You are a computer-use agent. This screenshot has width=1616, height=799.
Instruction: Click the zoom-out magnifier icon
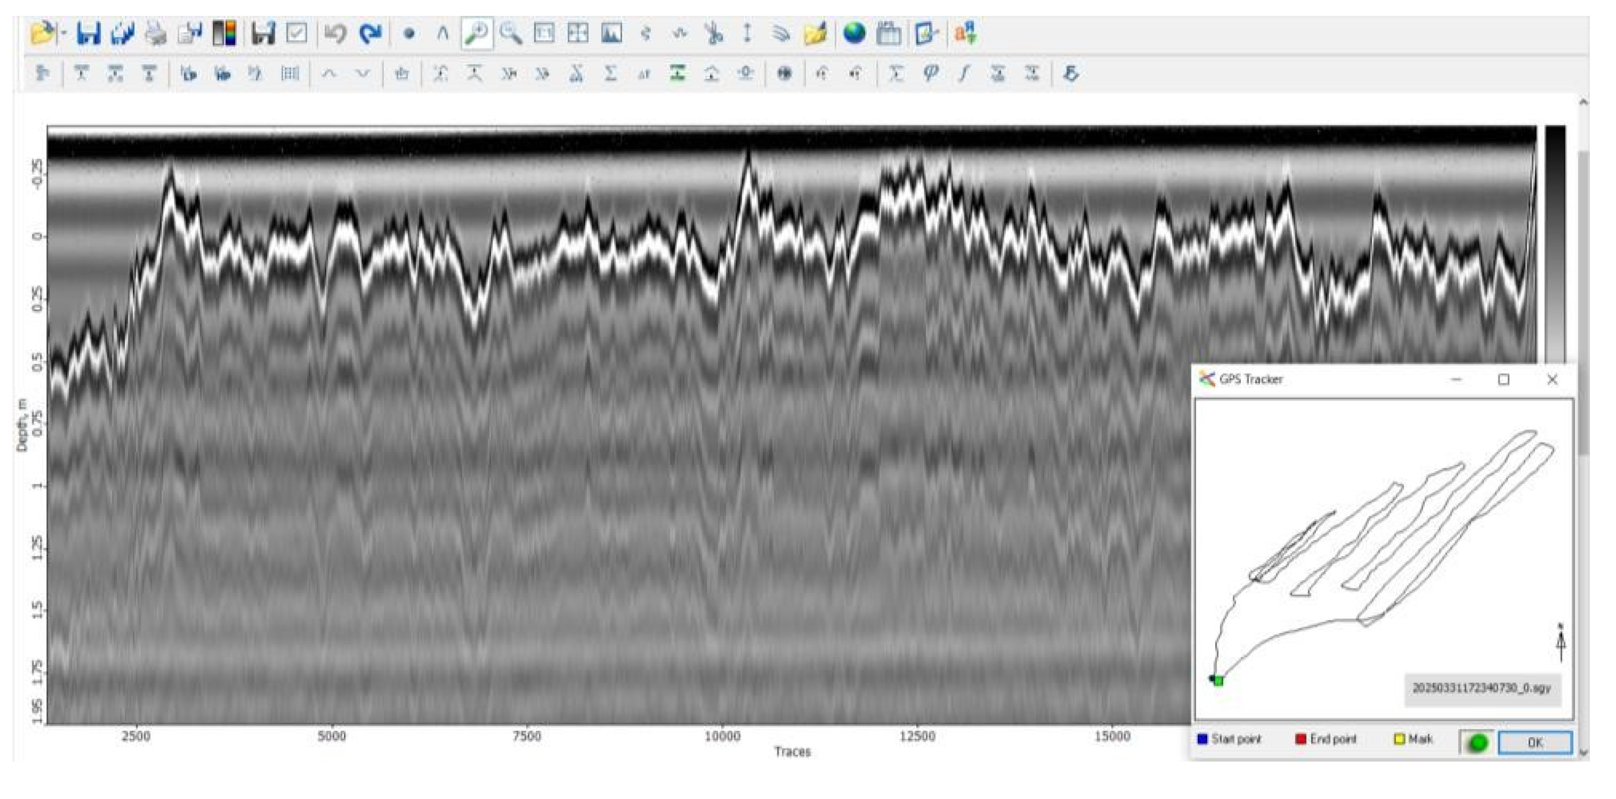tap(511, 33)
